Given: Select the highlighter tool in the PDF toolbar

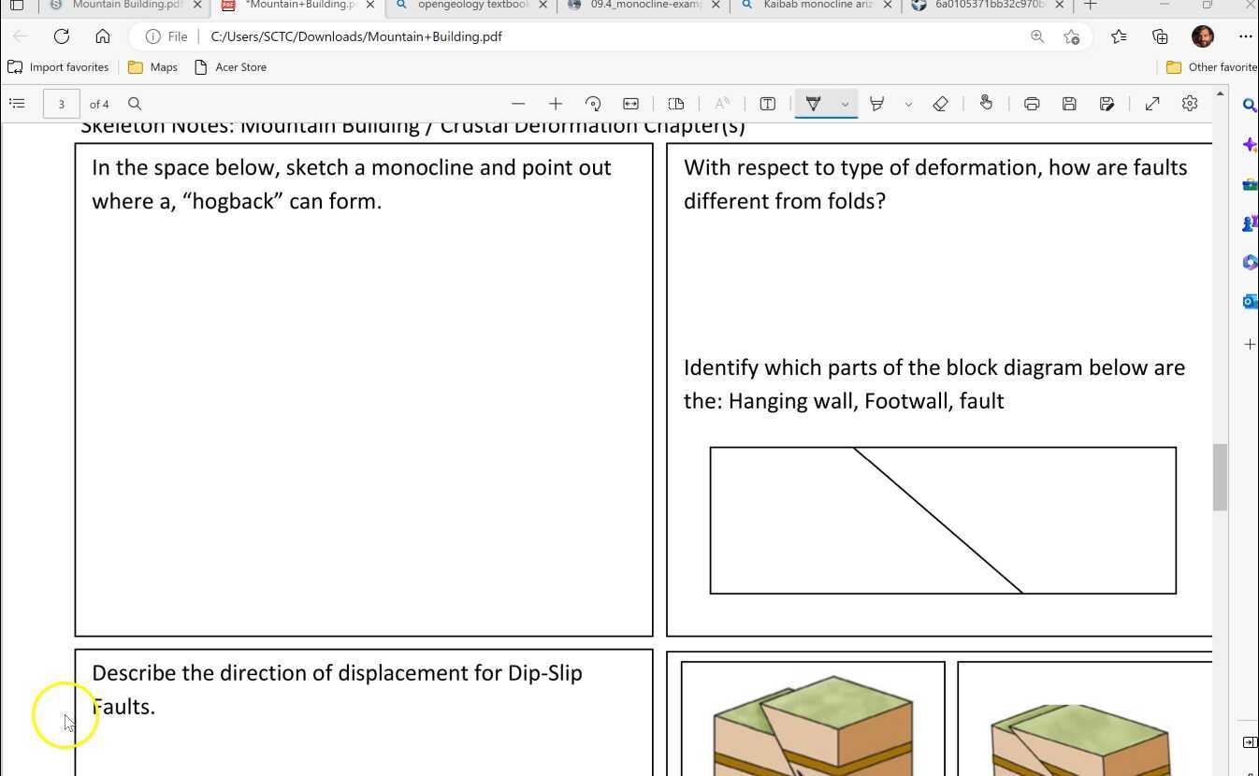Looking at the screenshot, I should 877,103.
